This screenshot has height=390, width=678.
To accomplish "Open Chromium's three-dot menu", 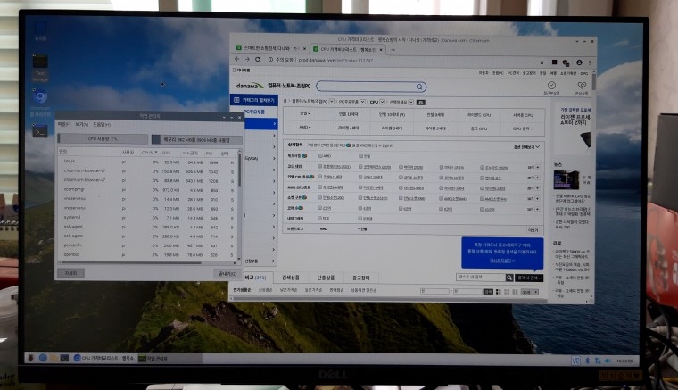I will point(590,62).
